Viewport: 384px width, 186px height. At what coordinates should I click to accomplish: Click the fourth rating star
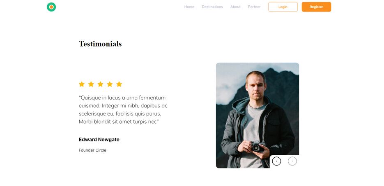[x=110, y=84]
